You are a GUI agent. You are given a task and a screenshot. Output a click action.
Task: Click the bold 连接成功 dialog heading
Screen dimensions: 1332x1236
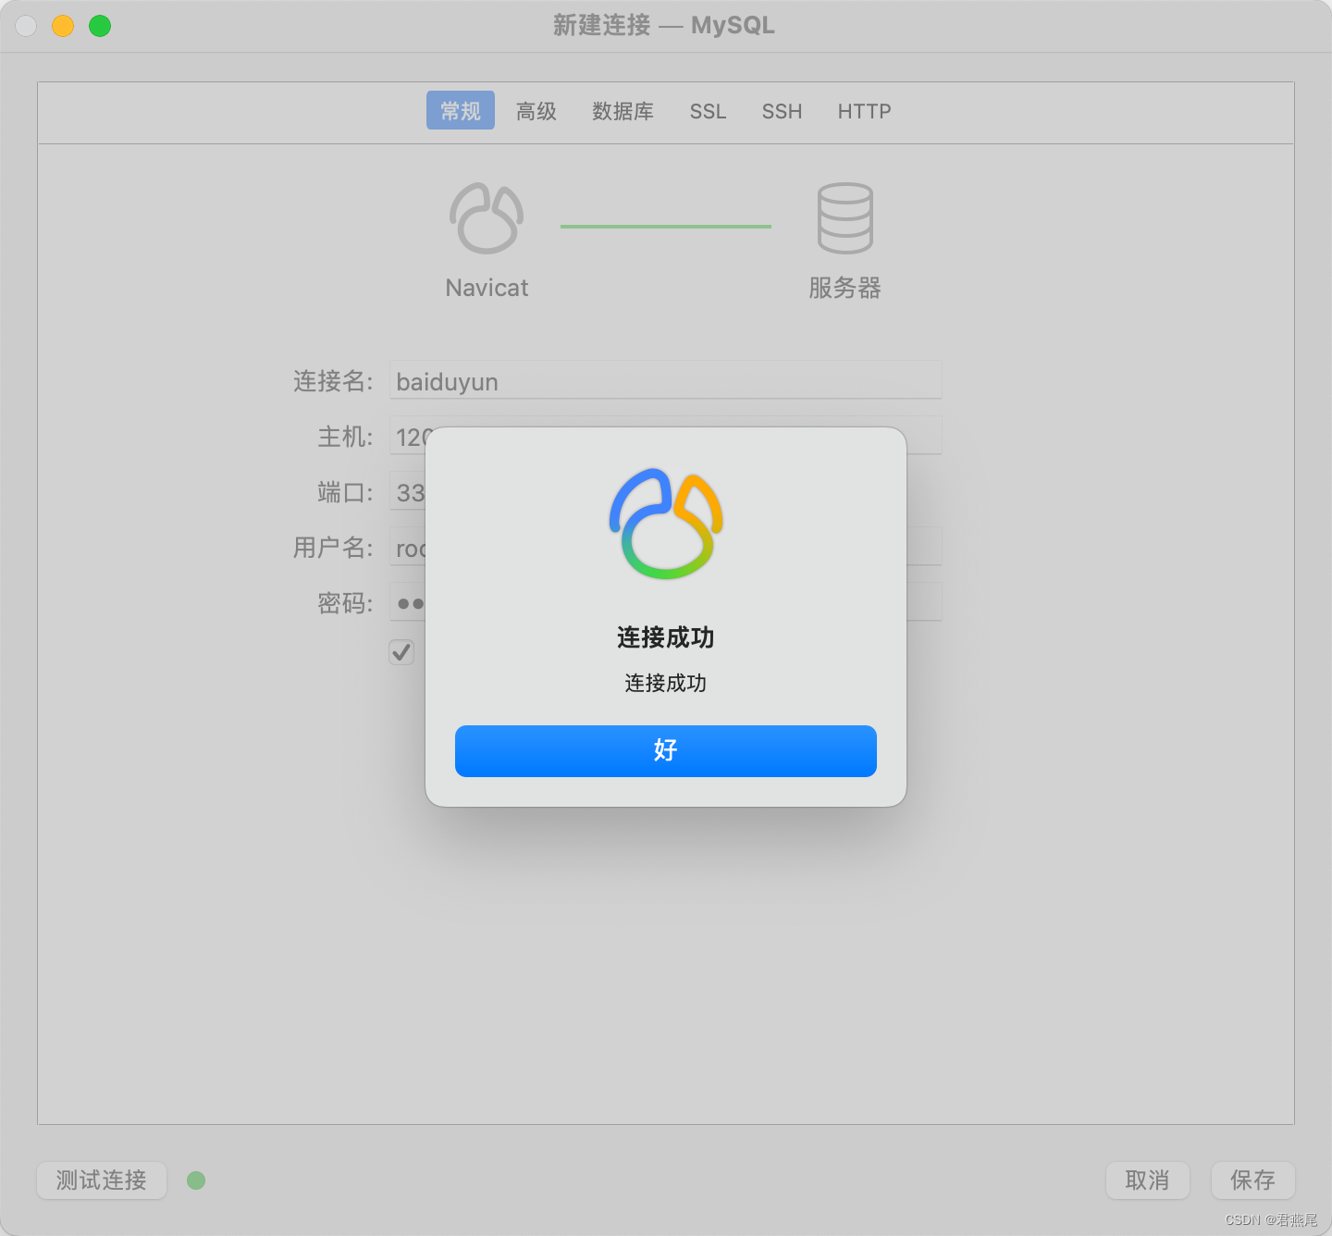pos(665,637)
